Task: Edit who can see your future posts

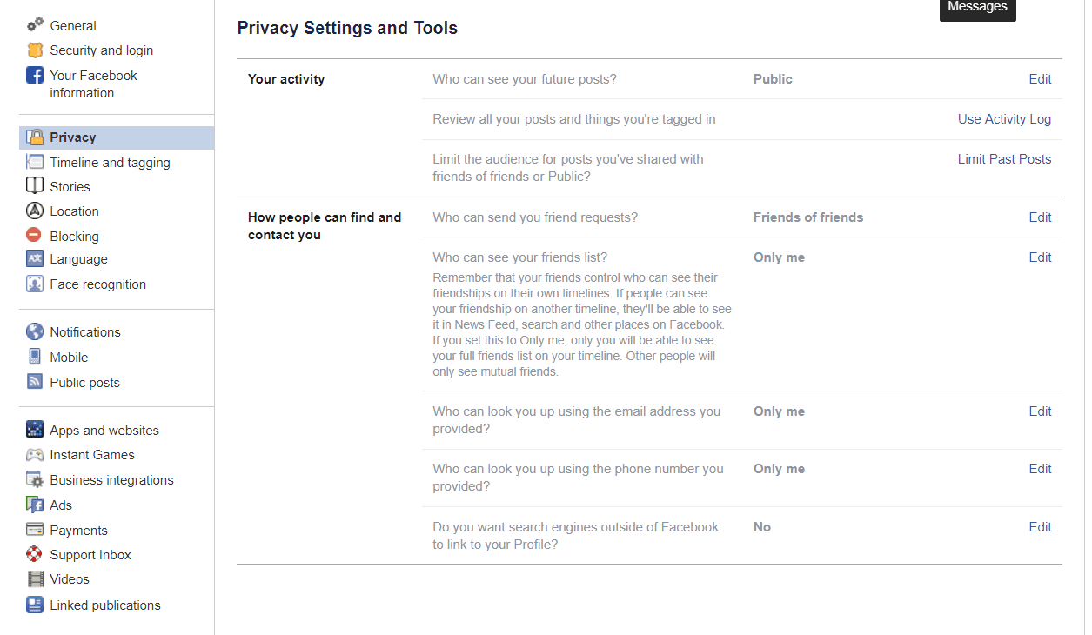Action: (1040, 79)
